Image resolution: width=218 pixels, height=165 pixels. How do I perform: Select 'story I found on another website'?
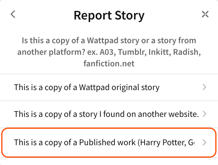[106, 114]
